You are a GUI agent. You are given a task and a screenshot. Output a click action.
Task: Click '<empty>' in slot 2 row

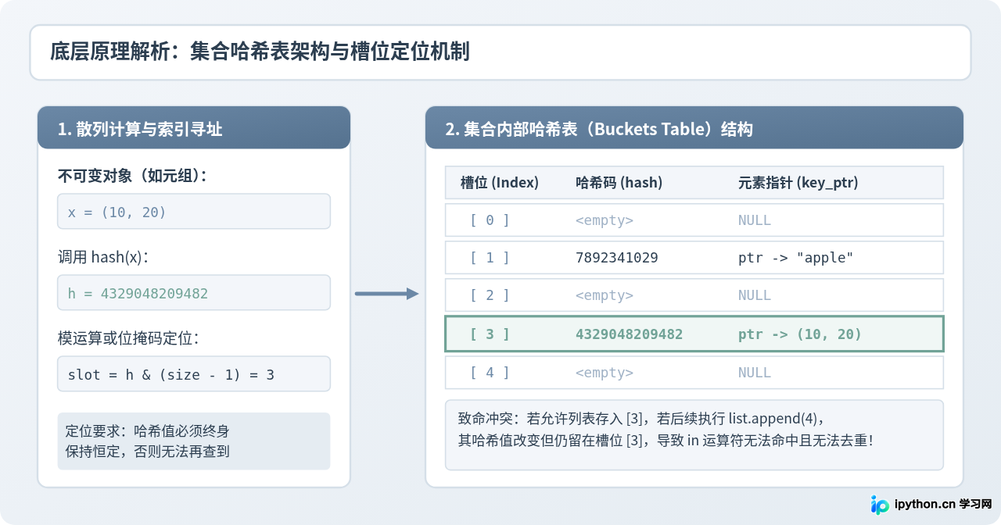tap(605, 295)
